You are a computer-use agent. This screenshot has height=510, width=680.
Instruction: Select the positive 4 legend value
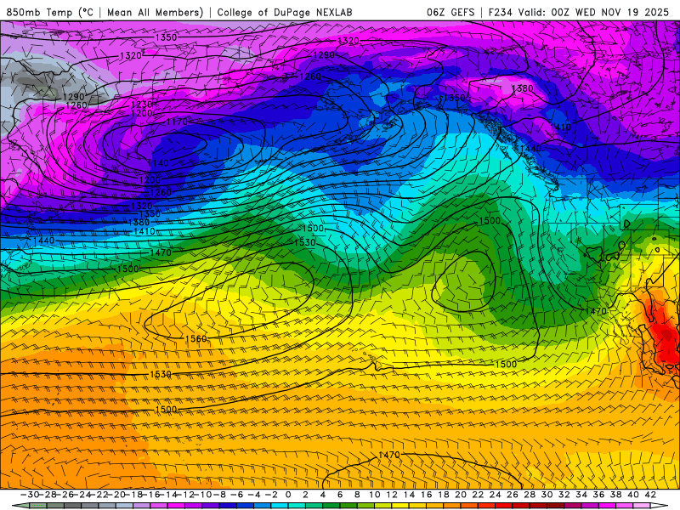click(323, 495)
